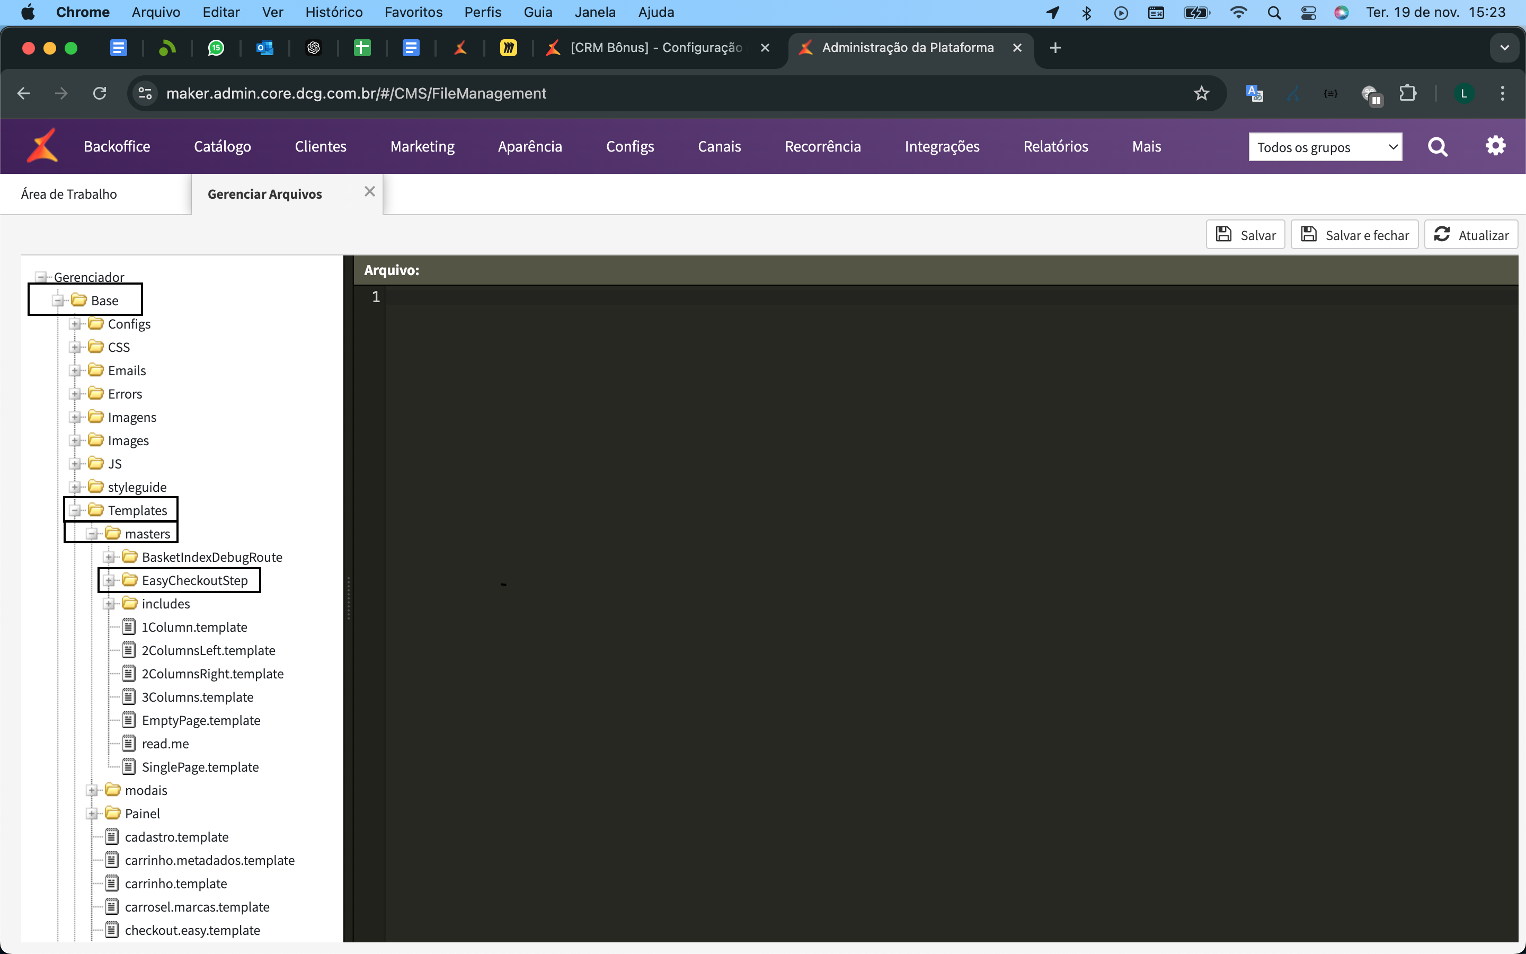Select the 2ColumnsLeft.template file
This screenshot has height=954, width=1526.
208,650
